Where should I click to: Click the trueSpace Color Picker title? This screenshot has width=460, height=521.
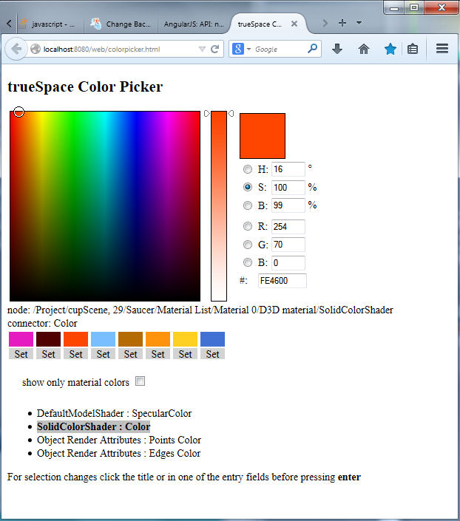click(x=85, y=86)
